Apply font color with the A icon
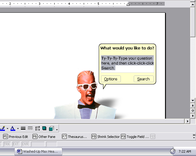The width and height of the screenshot is (196, 156). (13, 128)
